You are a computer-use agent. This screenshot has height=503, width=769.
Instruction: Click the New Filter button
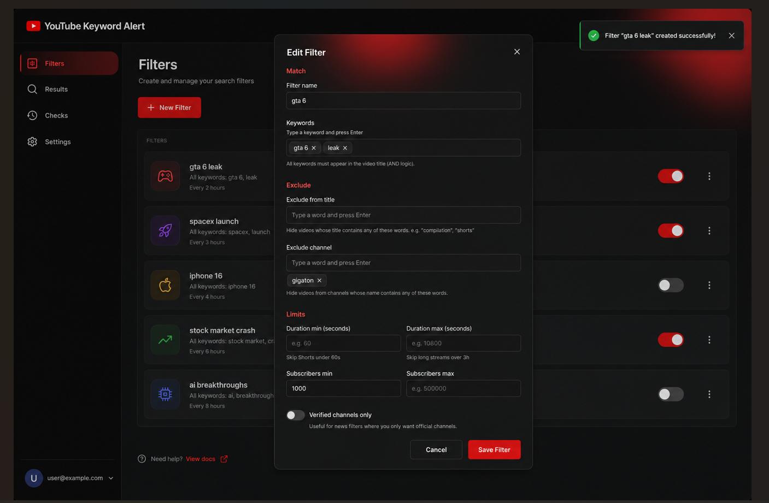pyautogui.click(x=169, y=108)
